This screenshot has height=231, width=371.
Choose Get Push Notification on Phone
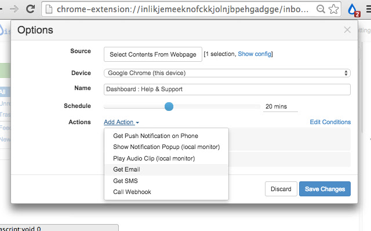[x=155, y=136]
